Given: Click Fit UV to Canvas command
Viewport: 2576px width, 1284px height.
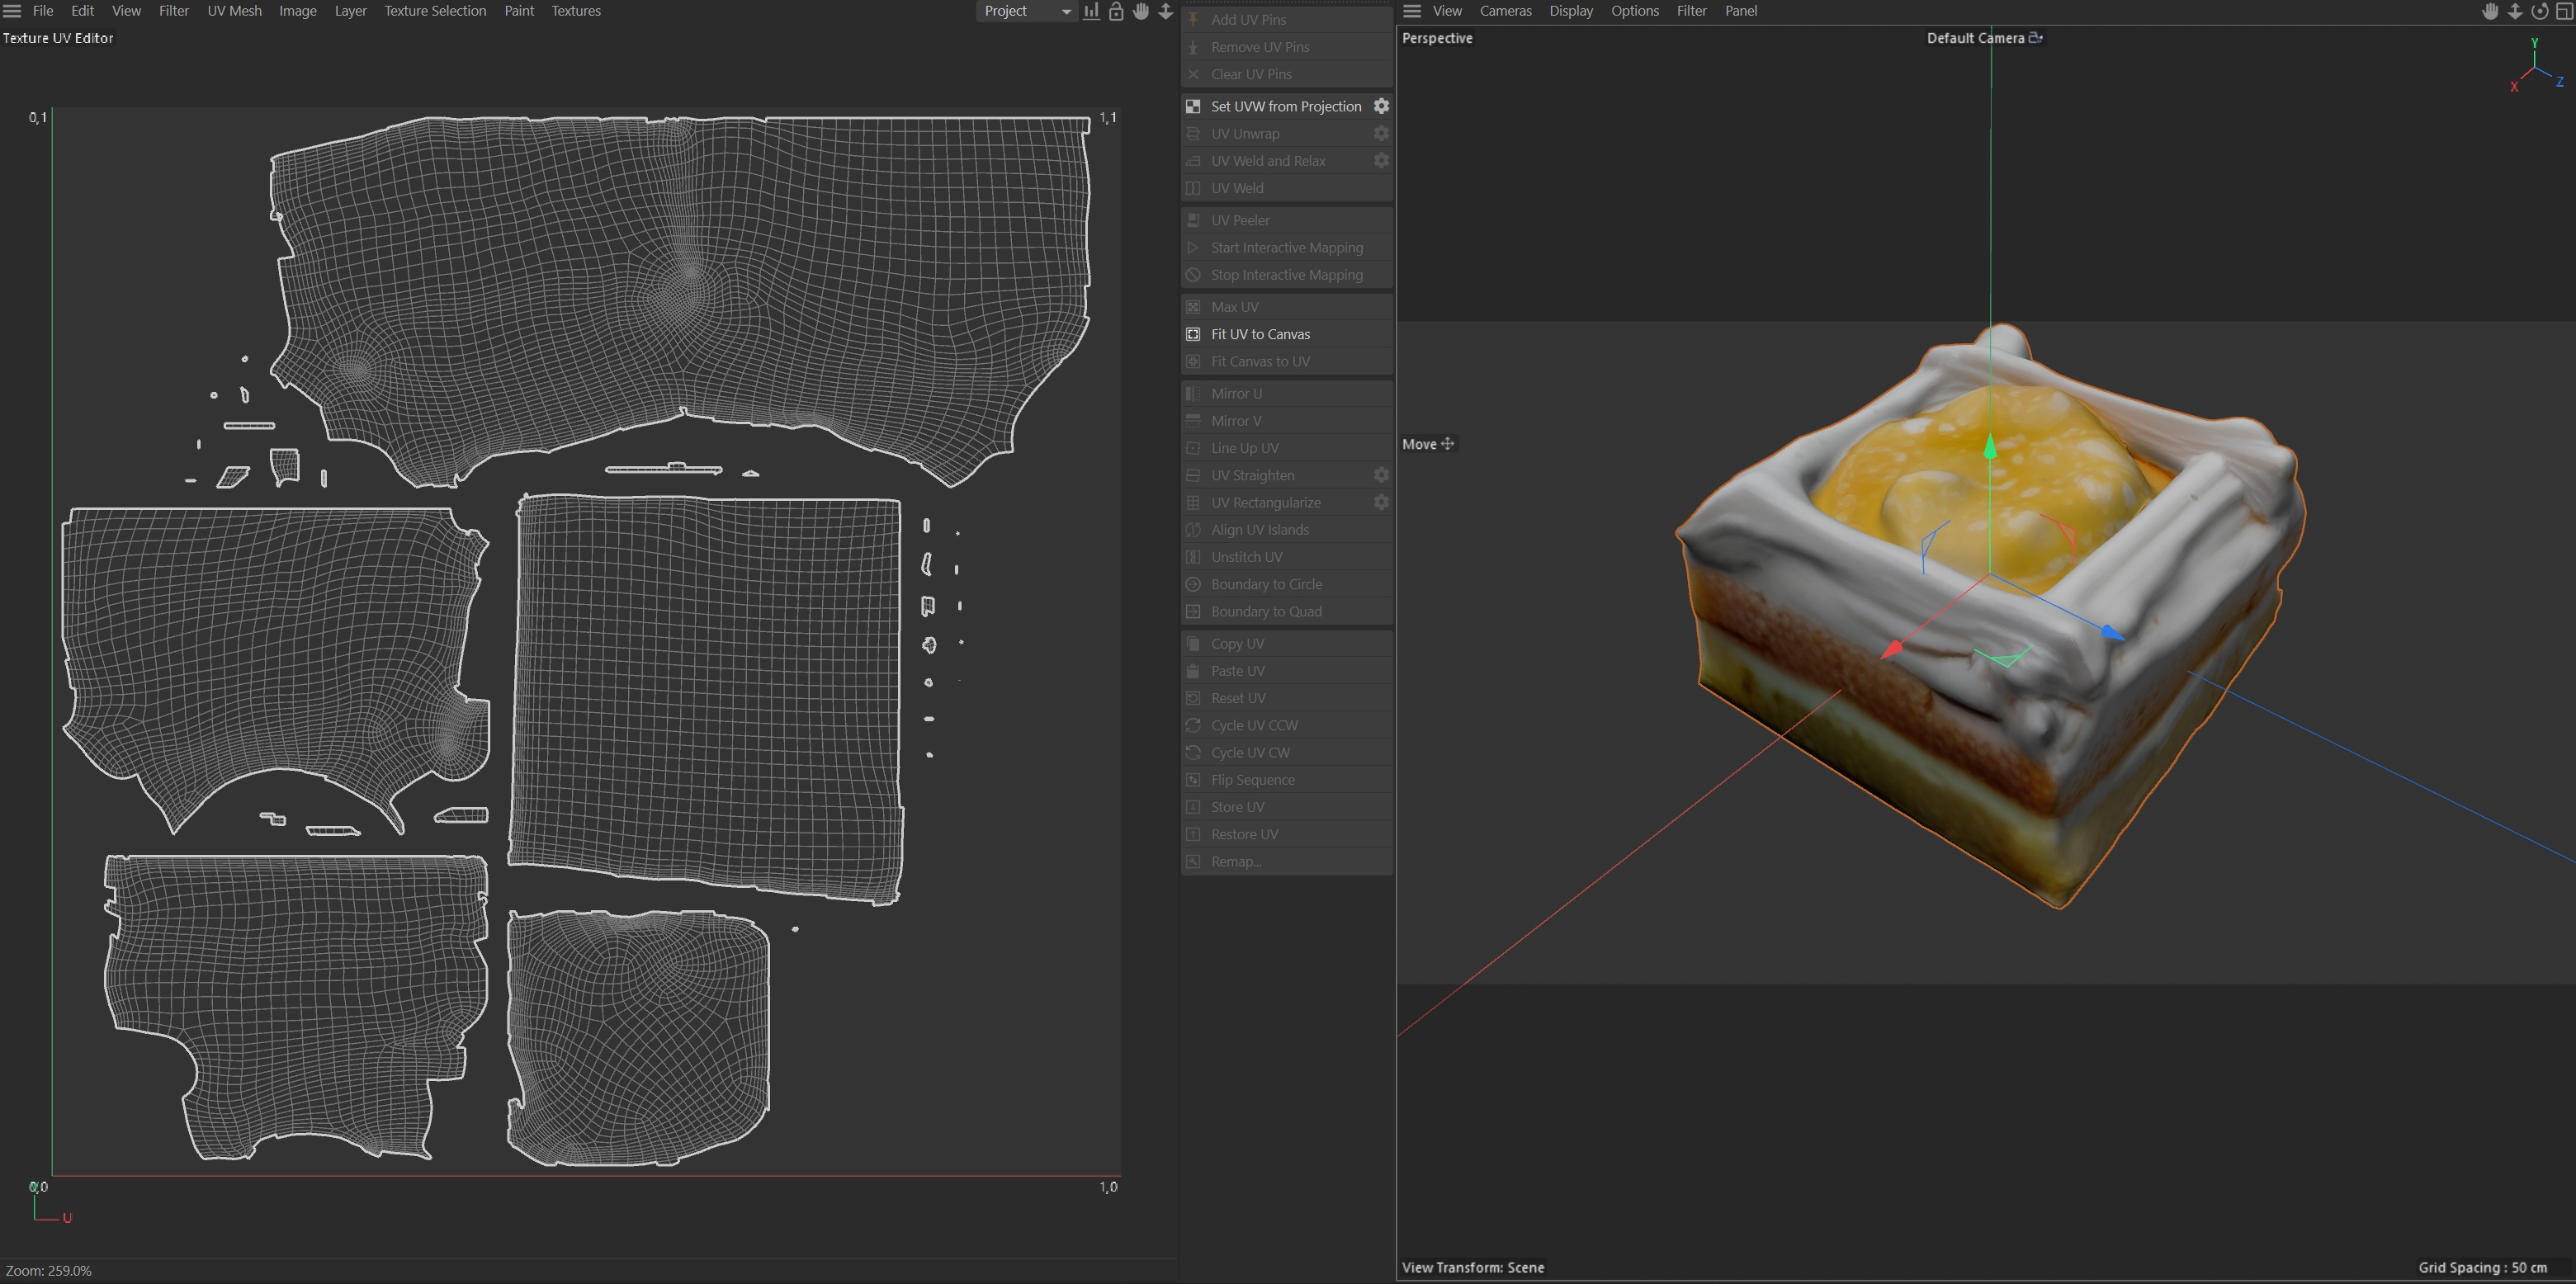Looking at the screenshot, I should [1260, 334].
